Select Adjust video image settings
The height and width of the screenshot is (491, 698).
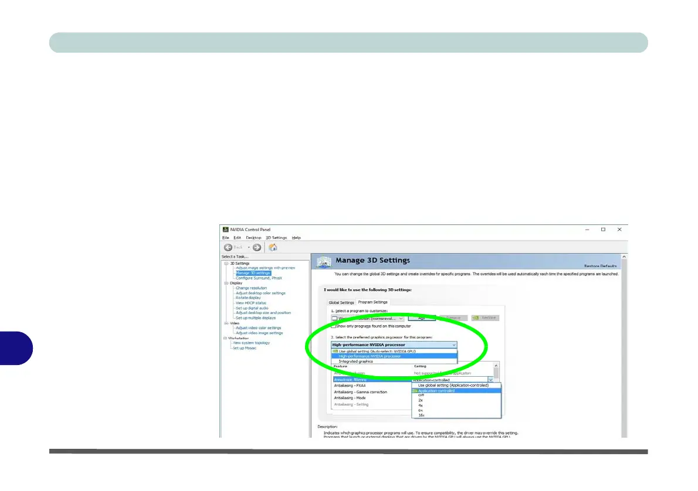[x=259, y=333]
